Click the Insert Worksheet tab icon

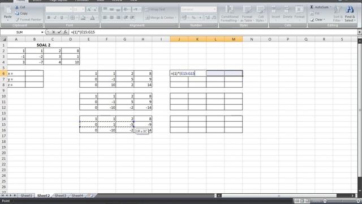pos(90,195)
